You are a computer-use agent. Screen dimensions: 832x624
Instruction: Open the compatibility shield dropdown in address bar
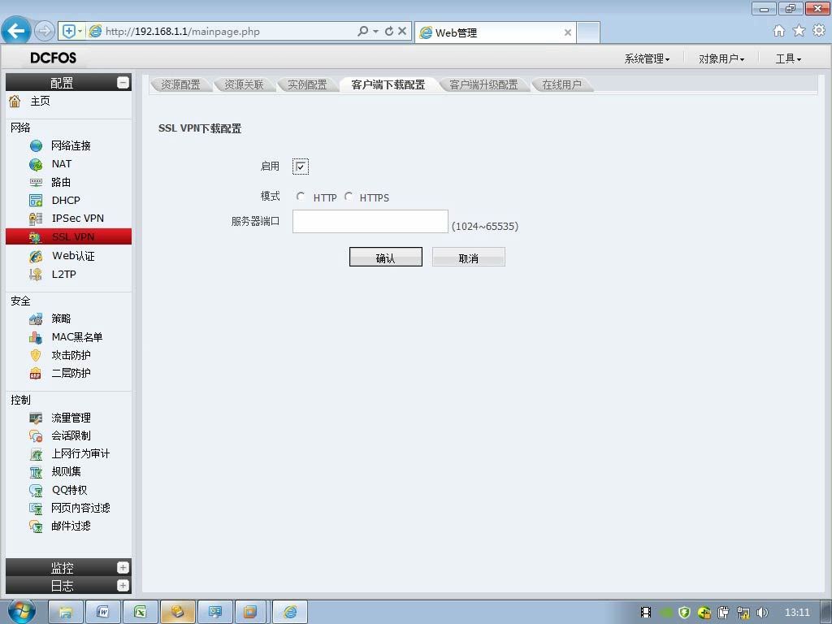pyautogui.click(x=80, y=32)
